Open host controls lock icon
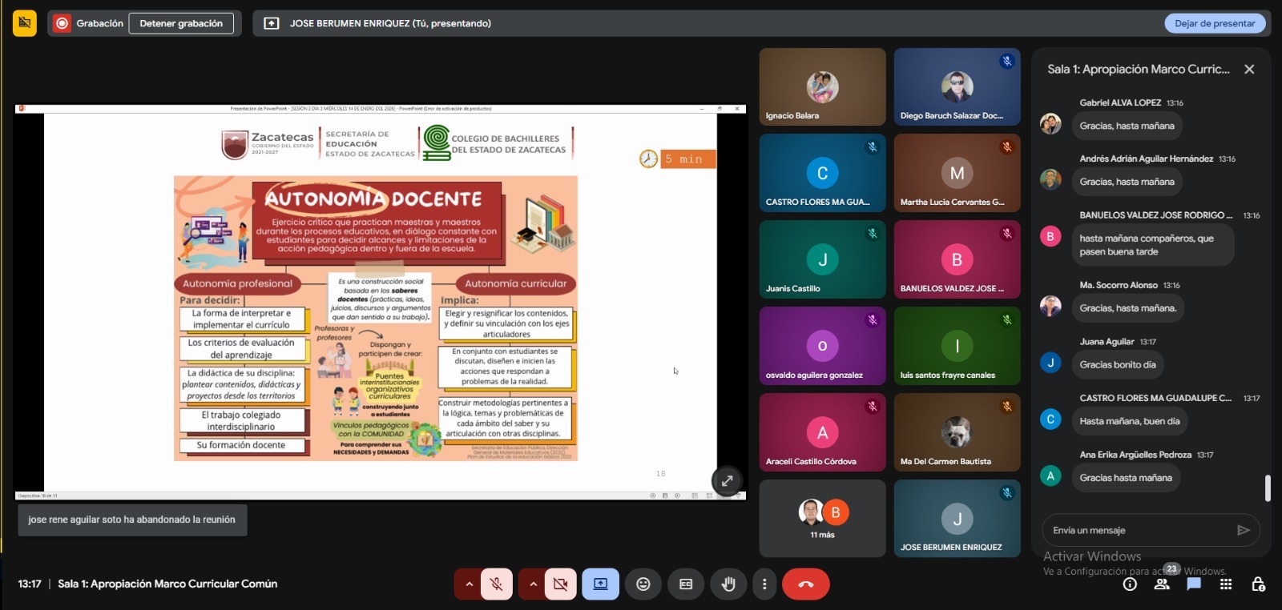The height and width of the screenshot is (610, 1282). 1258,584
